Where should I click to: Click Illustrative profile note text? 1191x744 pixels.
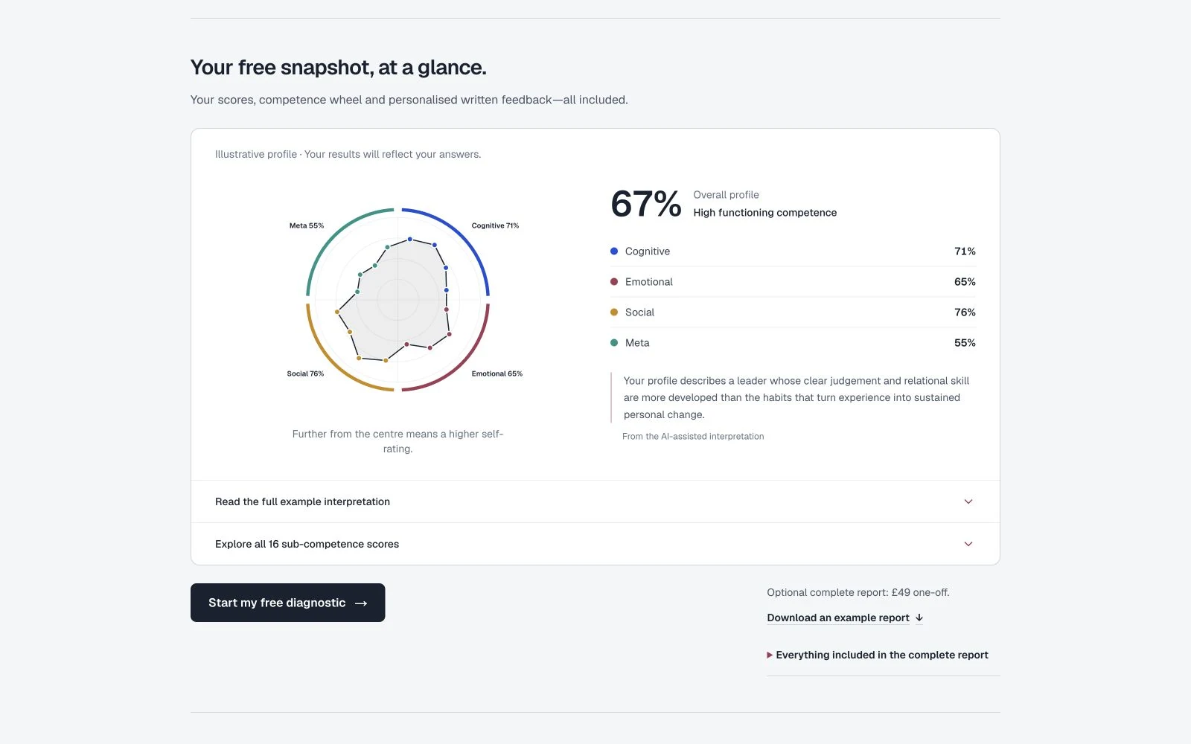pos(348,155)
